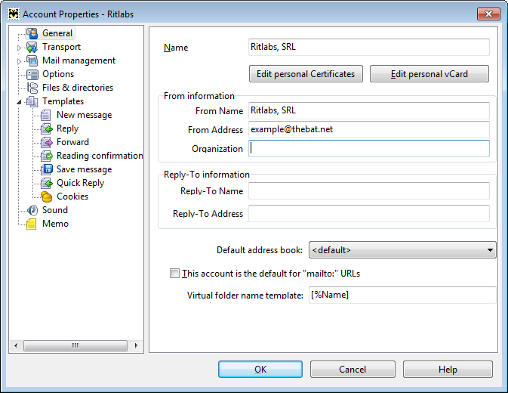508x393 pixels.
Task: Open Mail management settings section
Action: (79, 60)
